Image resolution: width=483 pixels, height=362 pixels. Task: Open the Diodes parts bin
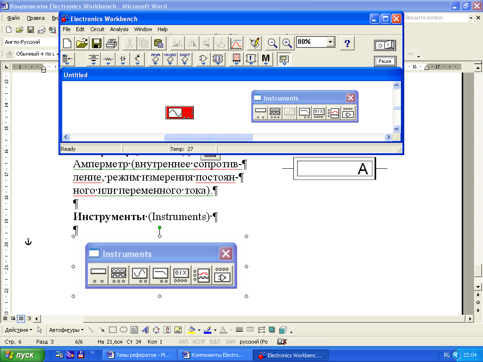[123, 59]
